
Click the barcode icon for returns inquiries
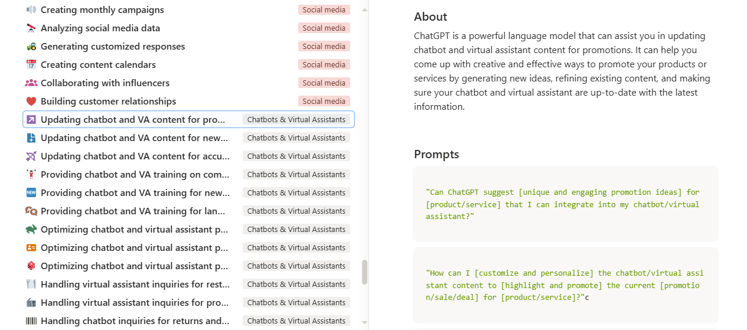tap(31, 321)
